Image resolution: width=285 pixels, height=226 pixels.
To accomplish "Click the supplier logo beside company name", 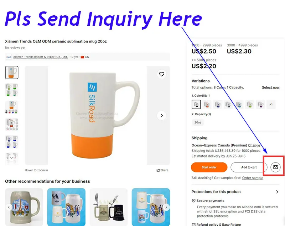I will point(9,57).
